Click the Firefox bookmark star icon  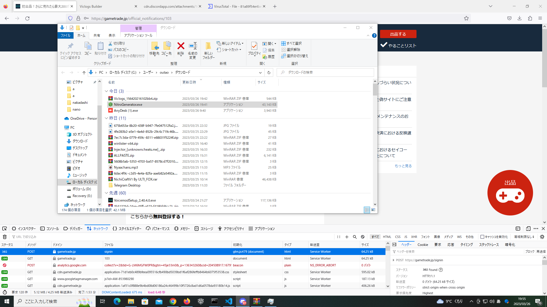(x=466, y=18)
